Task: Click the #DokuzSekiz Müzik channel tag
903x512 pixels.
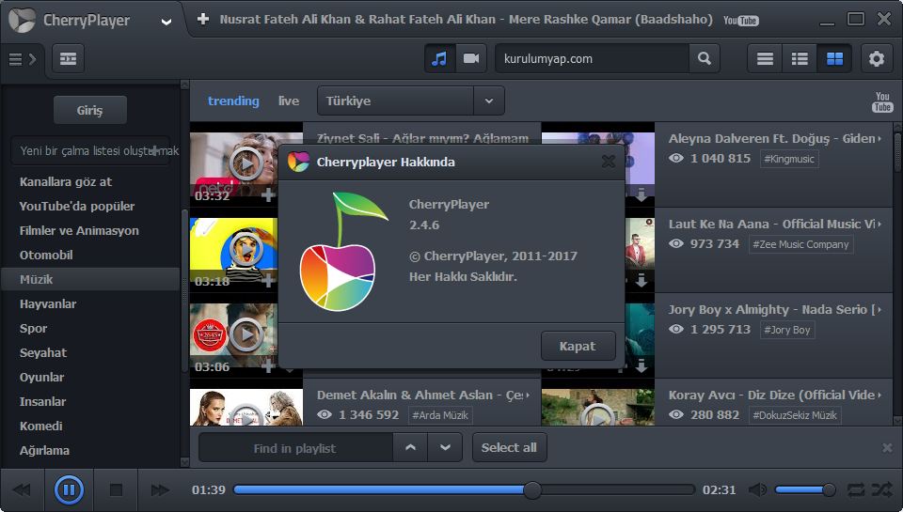Action: click(795, 415)
